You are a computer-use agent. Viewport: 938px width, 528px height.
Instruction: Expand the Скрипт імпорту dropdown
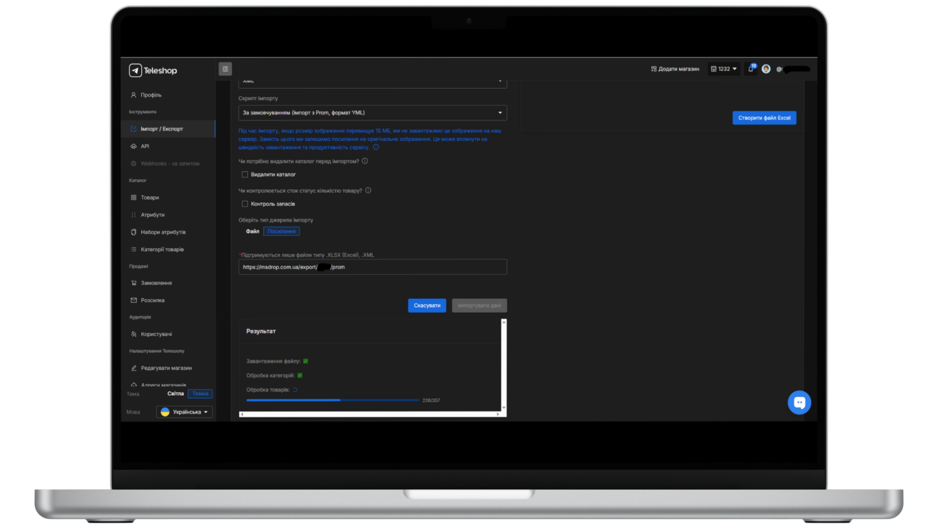(x=372, y=112)
